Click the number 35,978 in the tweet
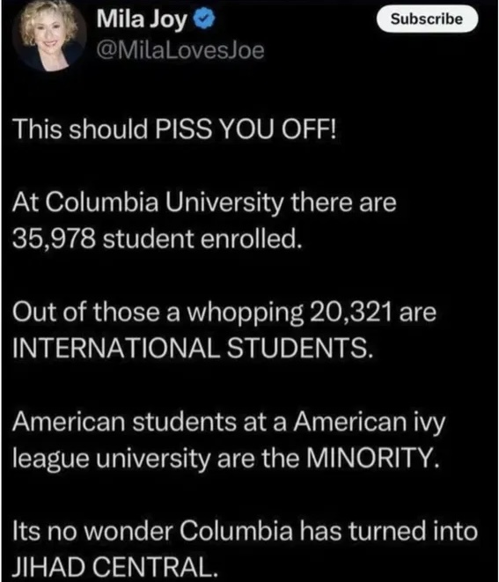Image resolution: width=499 pixels, height=582 pixels. point(54,239)
